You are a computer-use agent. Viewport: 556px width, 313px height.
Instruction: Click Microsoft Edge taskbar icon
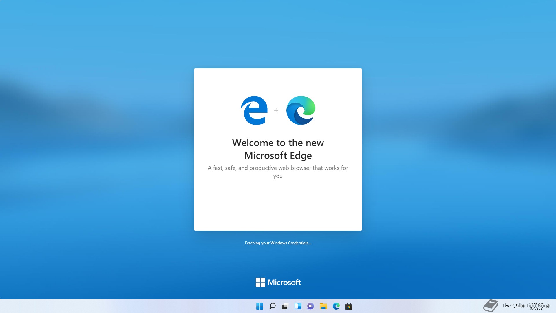(x=336, y=306)
